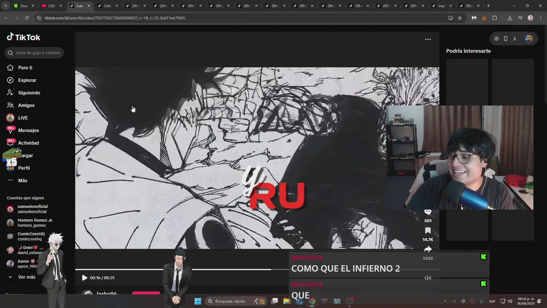This screenshot has width=547, height=308.
Task: Switch to the YouTube (18) tab
Action: (51, 6)
